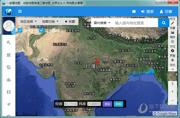This screenshot has width=180, height=118.
Task: Expand the 地图切换 map switch dropdown
Action: click(x=50, y=21)
